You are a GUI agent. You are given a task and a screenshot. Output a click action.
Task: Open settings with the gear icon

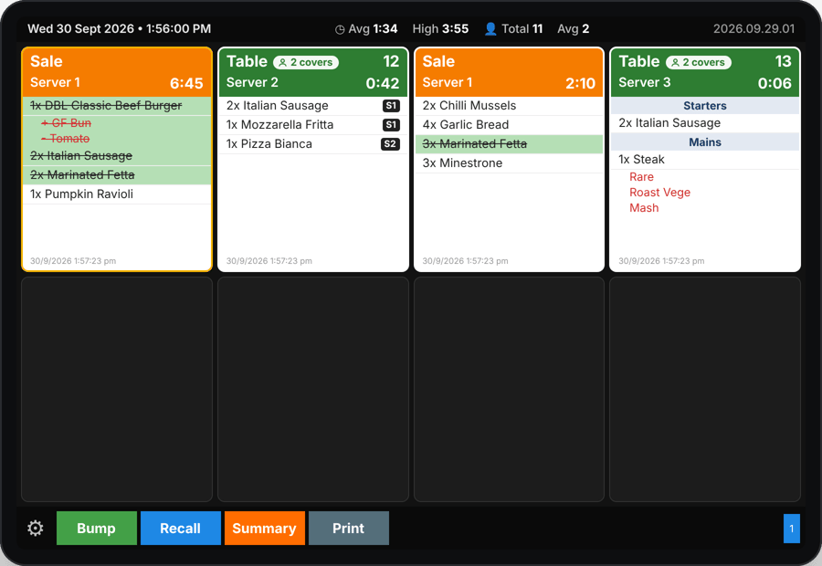click(35, 529)
